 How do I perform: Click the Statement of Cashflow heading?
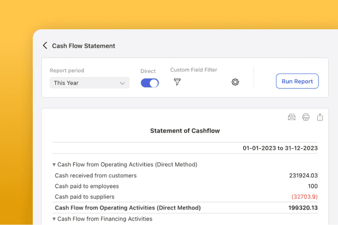[x=185, y=131]
